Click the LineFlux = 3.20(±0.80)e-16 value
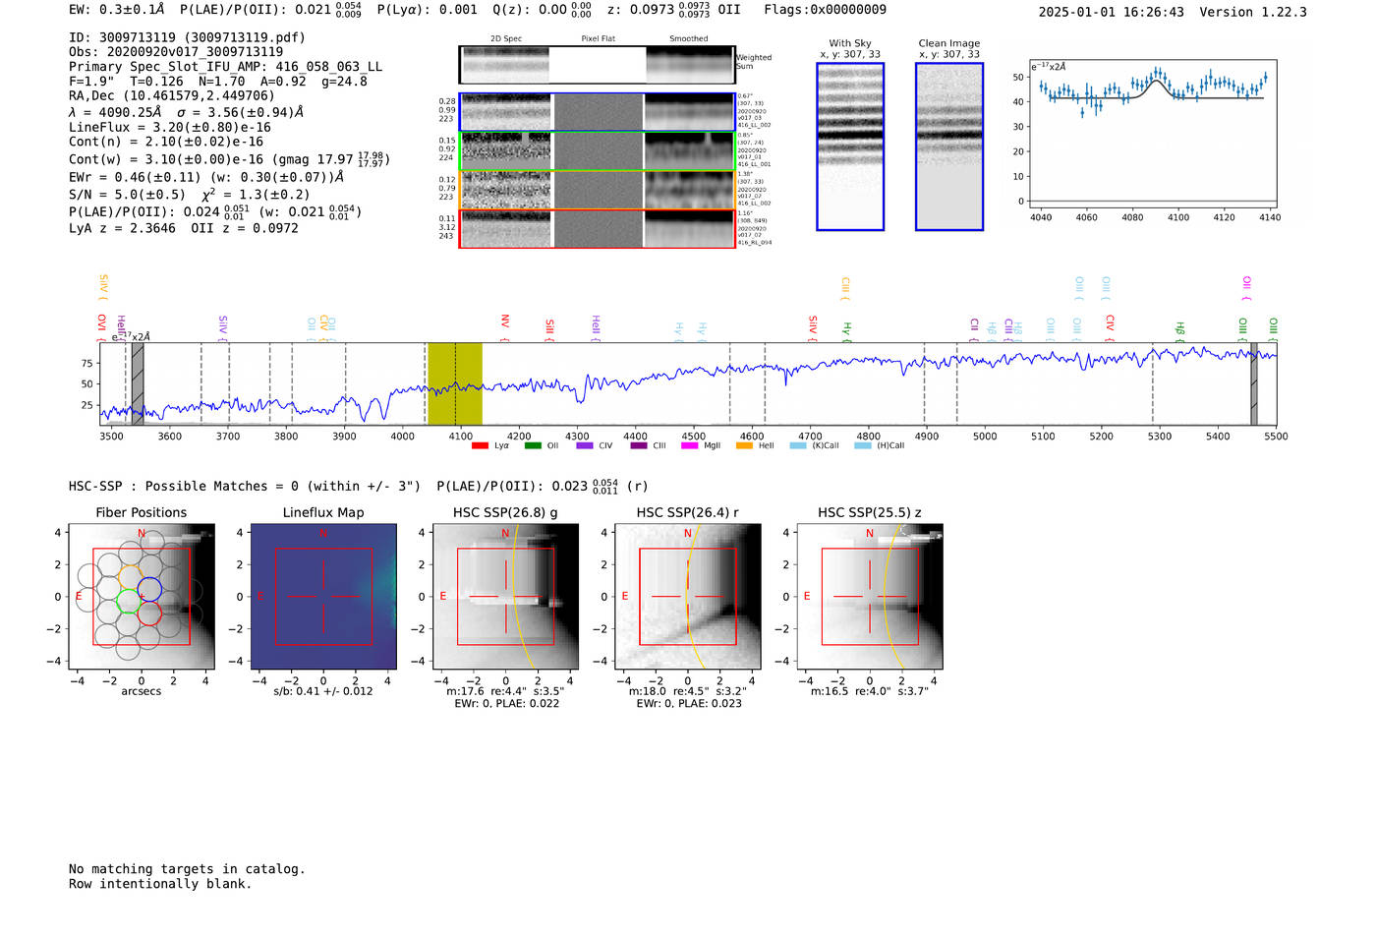This screenshot has height=937, width=1376. 170,127
